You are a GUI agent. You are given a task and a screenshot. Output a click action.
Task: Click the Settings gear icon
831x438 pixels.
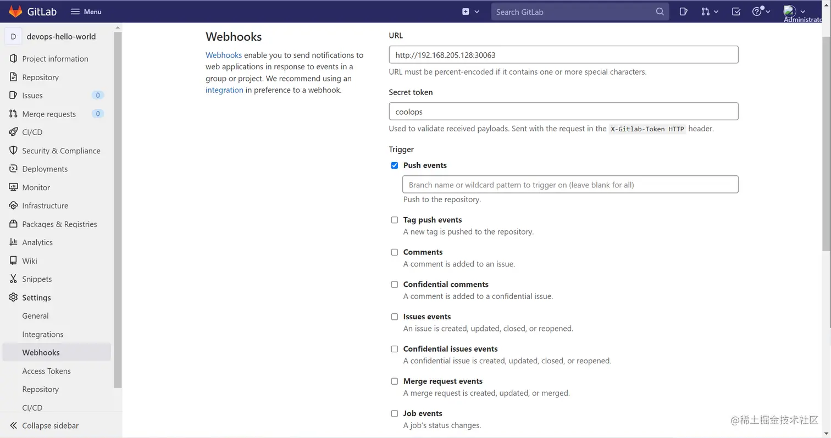click(x=13, y=297)
